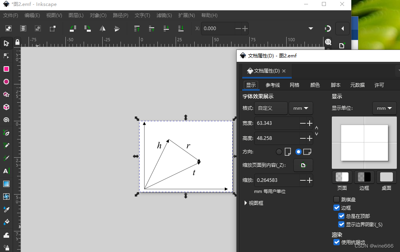
Task: Click Select all objects icon
Action: 8,28
